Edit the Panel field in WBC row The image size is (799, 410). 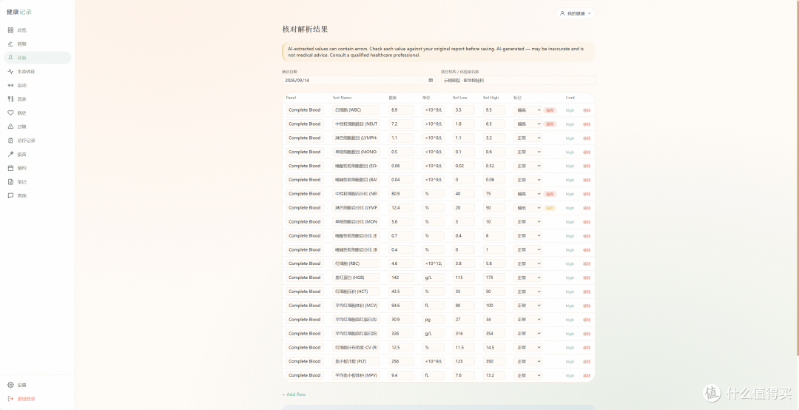[x=305, y=110]
